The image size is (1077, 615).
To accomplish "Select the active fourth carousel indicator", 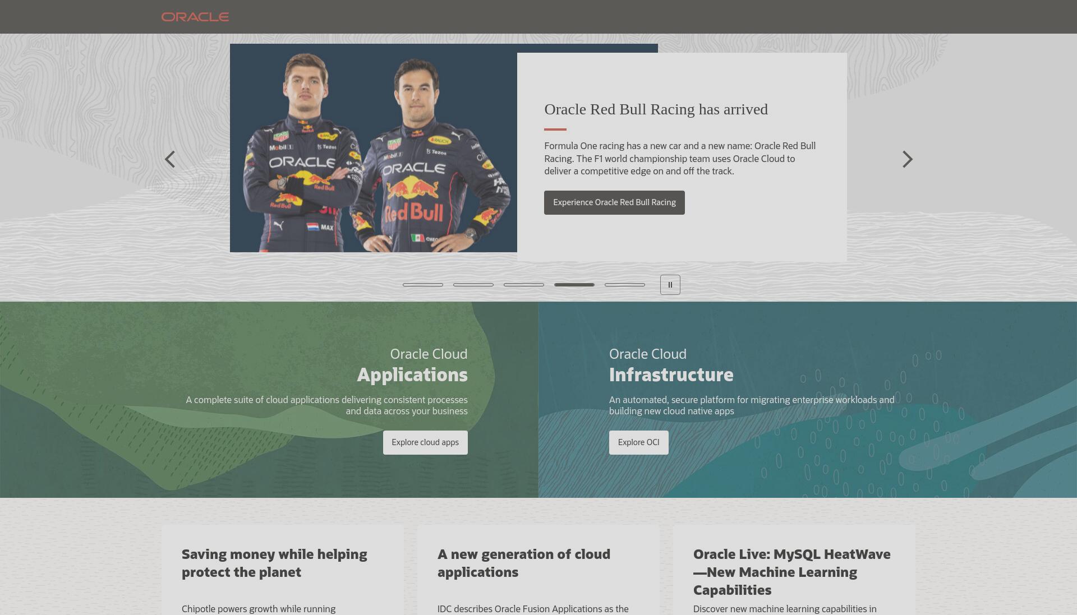I will point(574,285).
